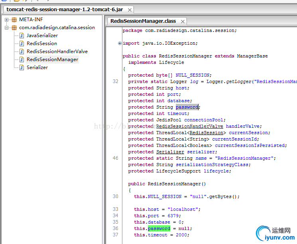Click the currentSessionIsPersisted field name
This screenshot has width=297, height=244.
tap(250, 145)
